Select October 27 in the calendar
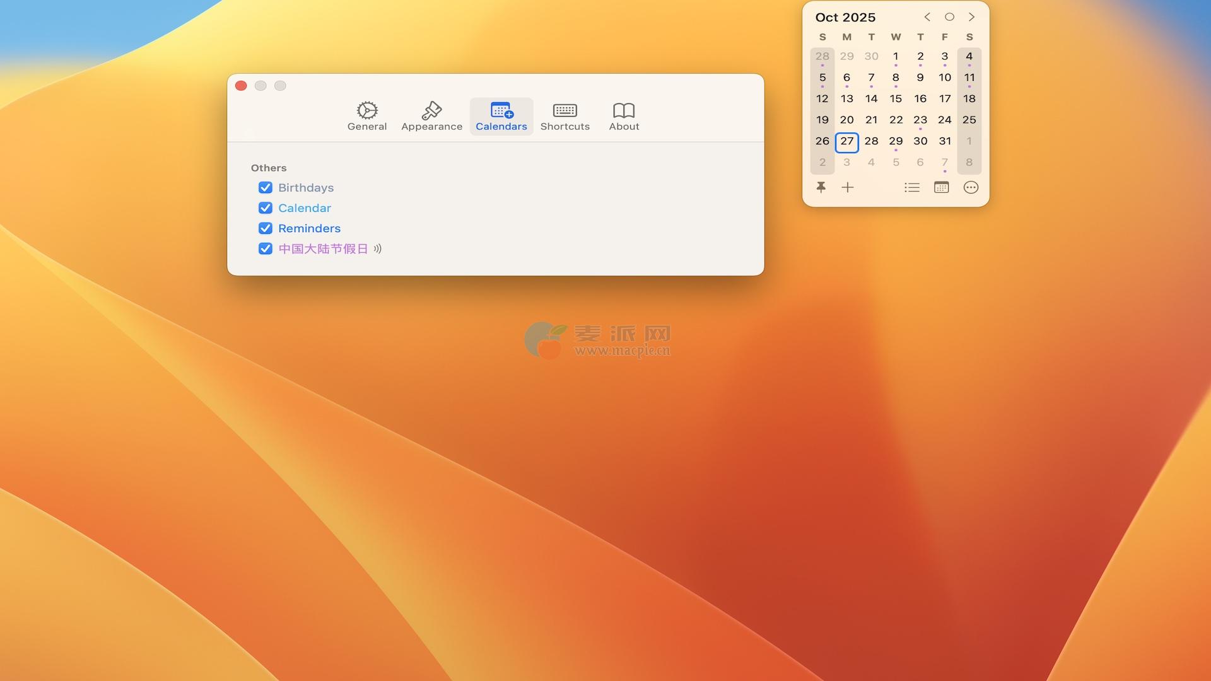Screen dimensions: 1211x681 point(846,141)
